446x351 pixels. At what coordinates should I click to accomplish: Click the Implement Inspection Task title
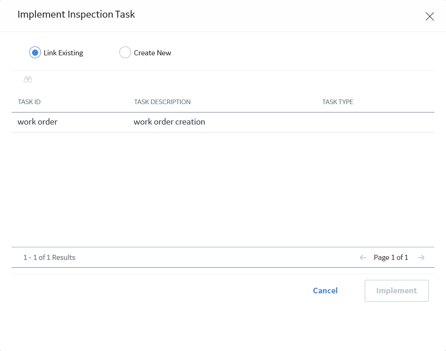76,14
